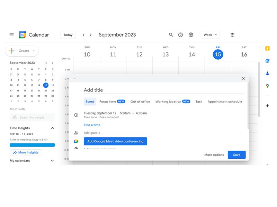
Task: Open Contacts from the right sidebar
Action: click(267, 73)
